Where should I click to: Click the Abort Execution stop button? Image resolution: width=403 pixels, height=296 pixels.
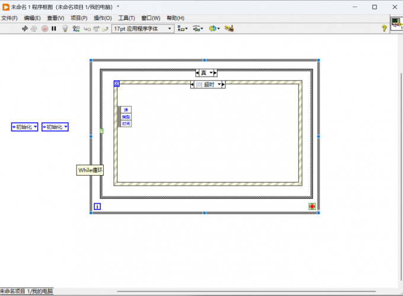click(x=44, y=28)
